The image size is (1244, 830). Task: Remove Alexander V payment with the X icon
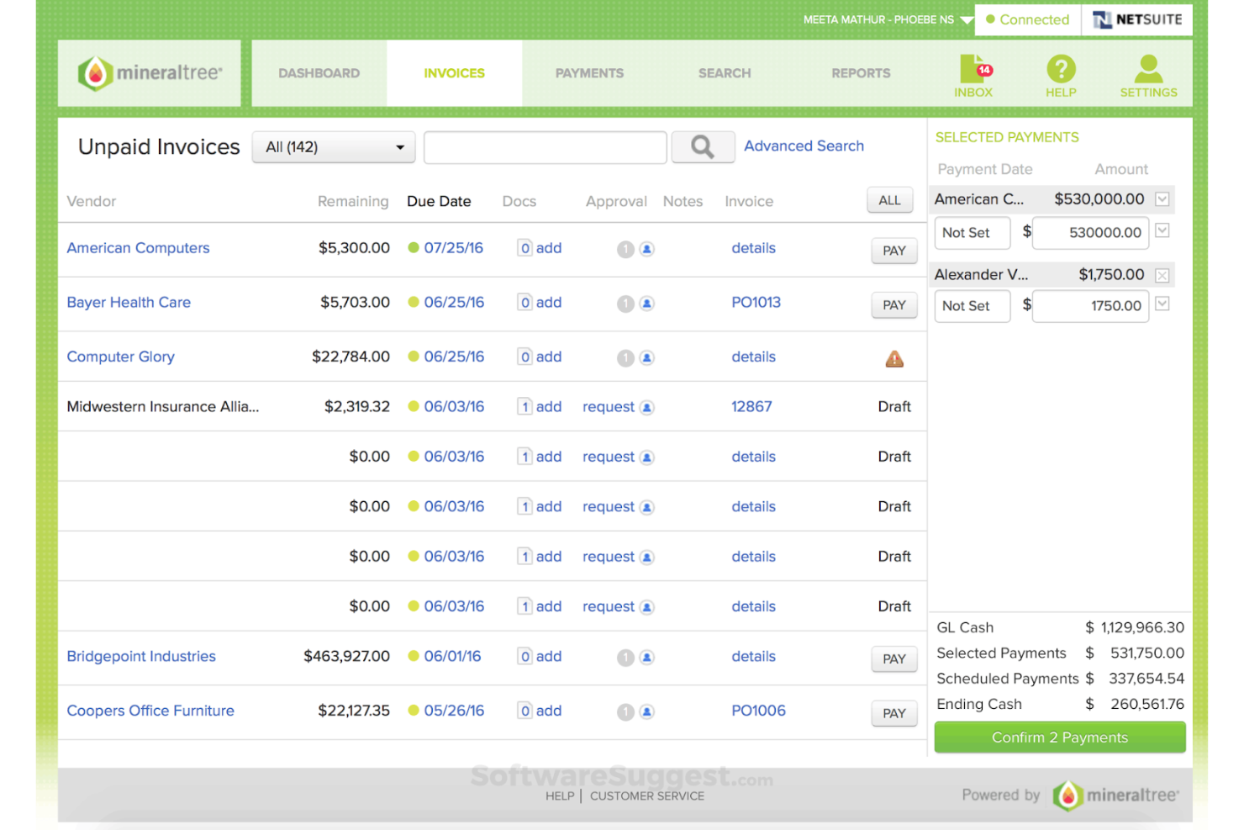[x=1162, y=274]
